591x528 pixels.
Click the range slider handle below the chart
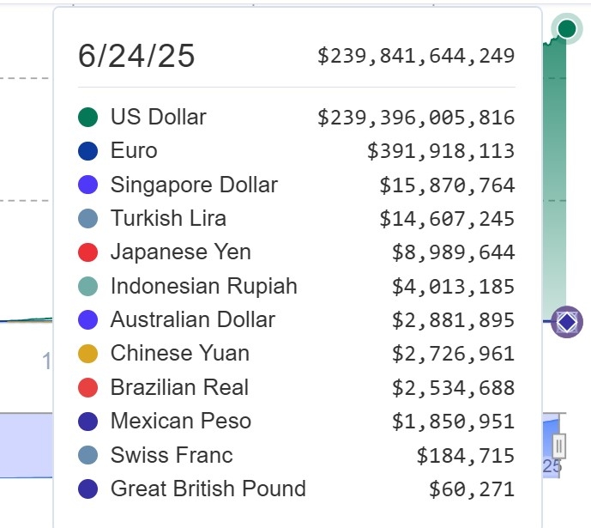(x=559, y=446)
